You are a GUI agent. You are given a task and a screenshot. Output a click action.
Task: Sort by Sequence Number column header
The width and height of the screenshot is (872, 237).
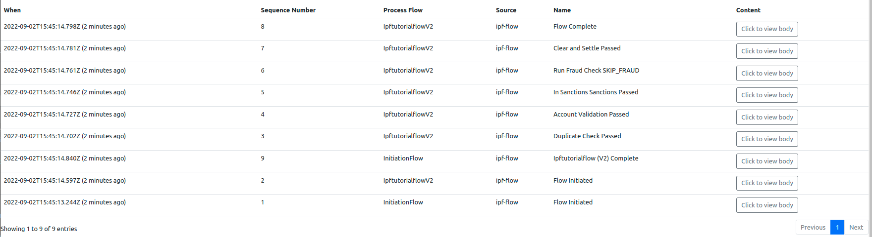(288, 10)
